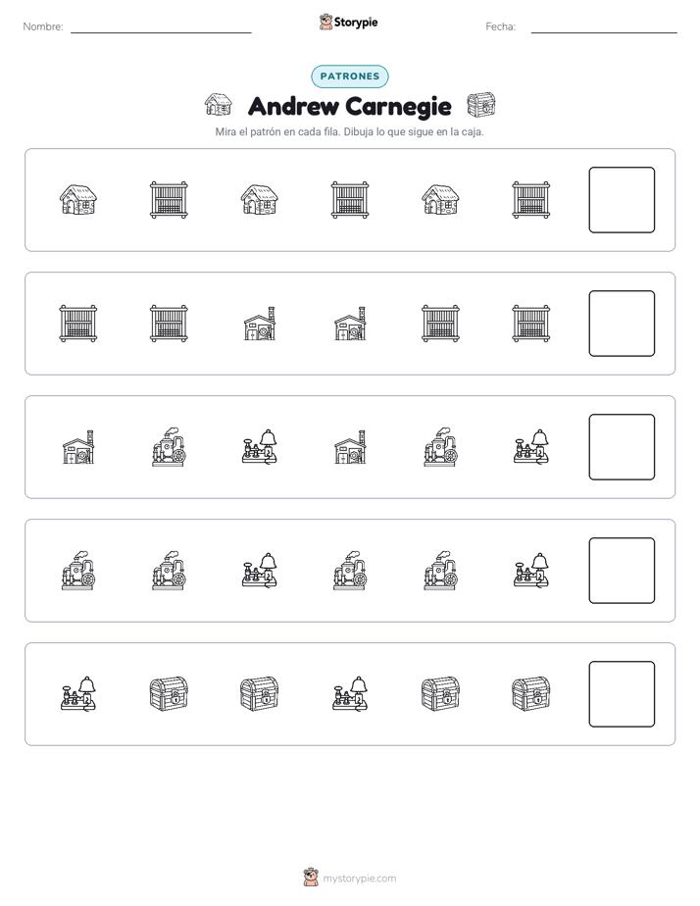Click the cottage icon beside the title
700x906 pixels.
tap(219, 105)
